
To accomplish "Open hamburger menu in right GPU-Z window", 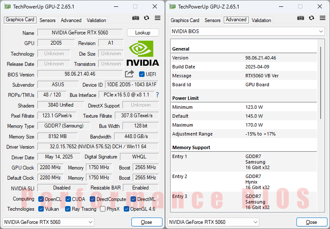I will (322, 18).
